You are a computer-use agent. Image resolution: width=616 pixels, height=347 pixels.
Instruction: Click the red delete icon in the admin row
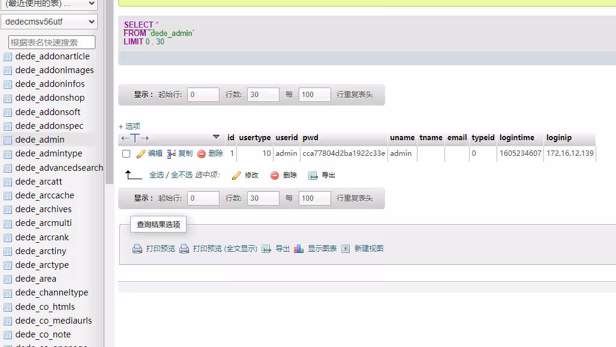click(x=202, y=154)
